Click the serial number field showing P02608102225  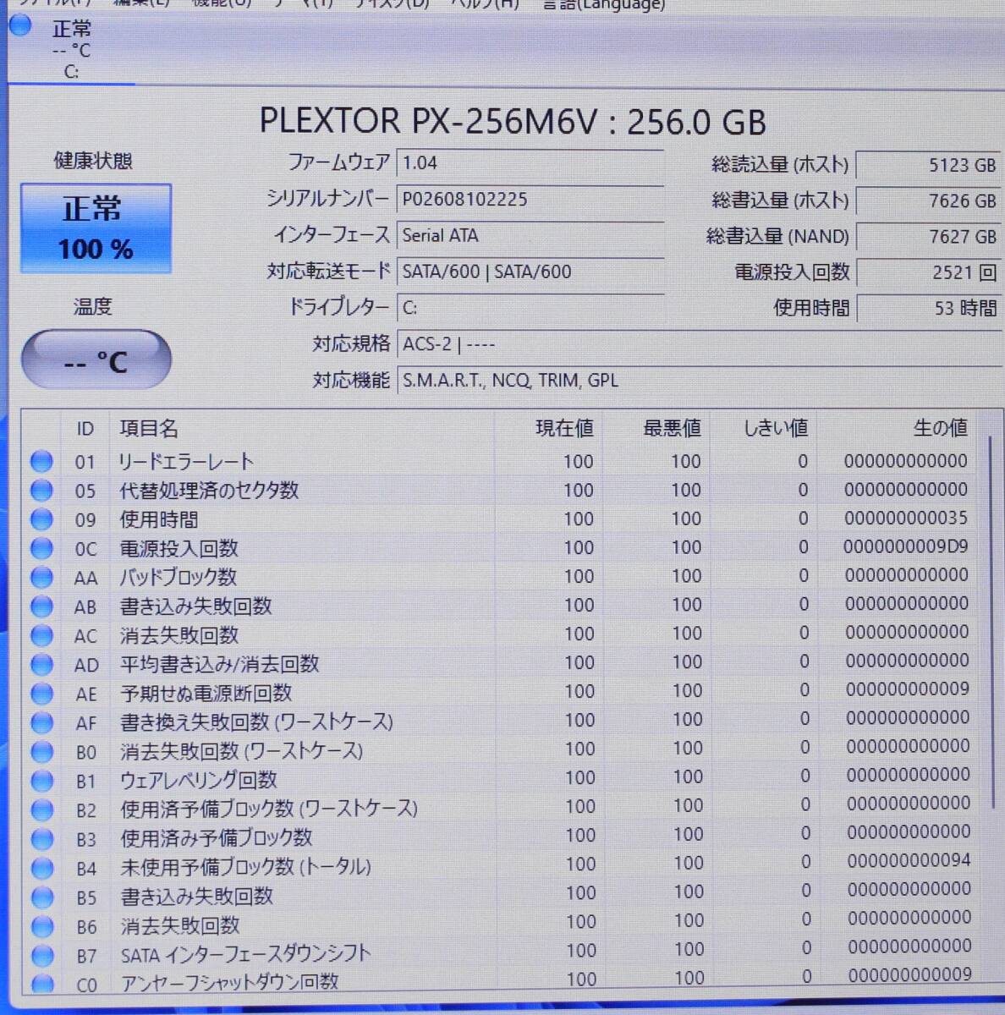530,200
